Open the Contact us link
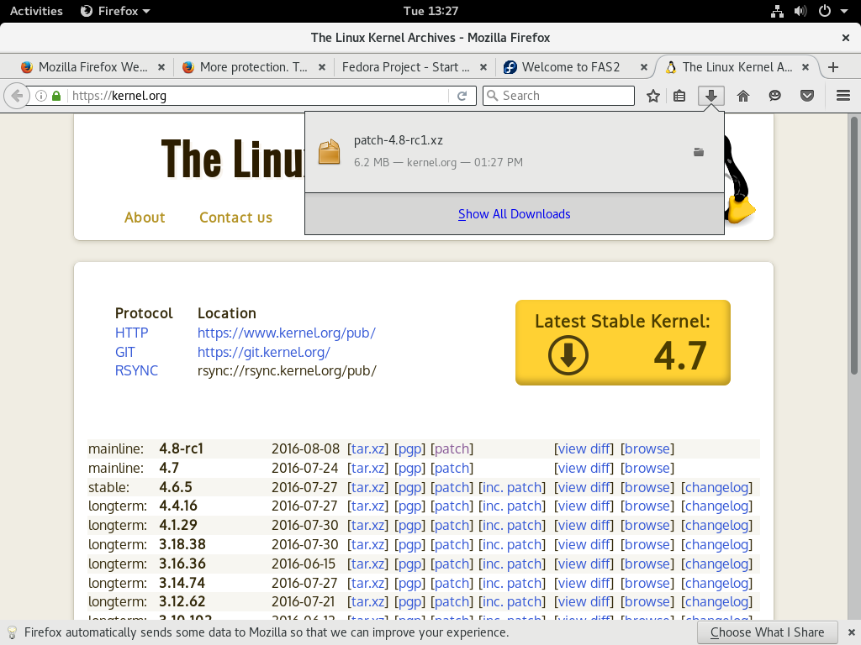 click(x=235, y=218)
